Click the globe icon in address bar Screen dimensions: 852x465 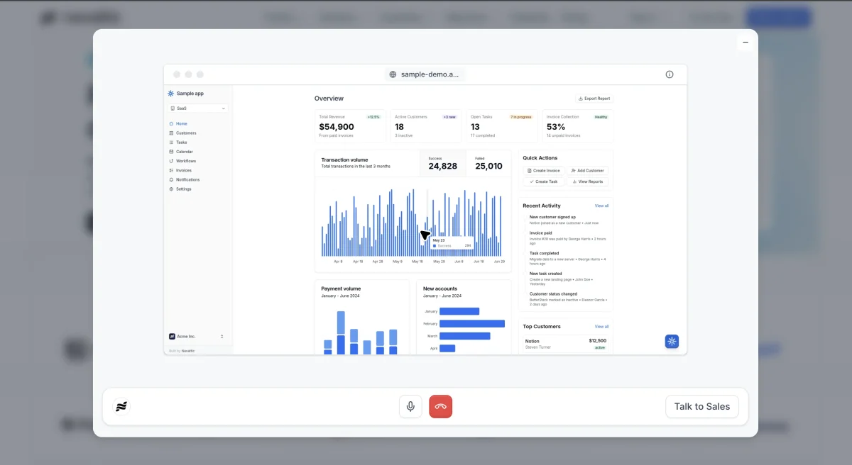click(x=393, y=74)
